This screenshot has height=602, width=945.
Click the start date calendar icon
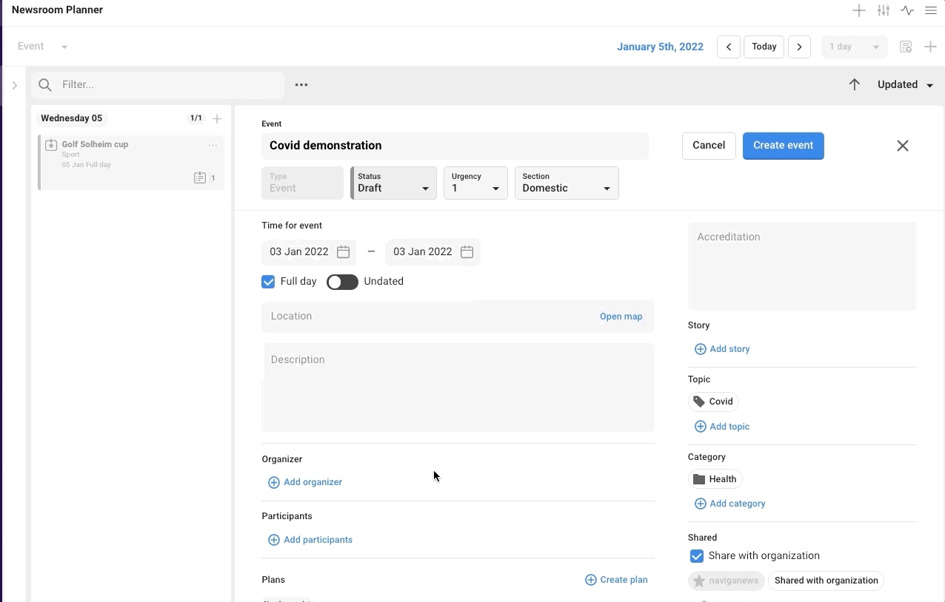point(343,252)
